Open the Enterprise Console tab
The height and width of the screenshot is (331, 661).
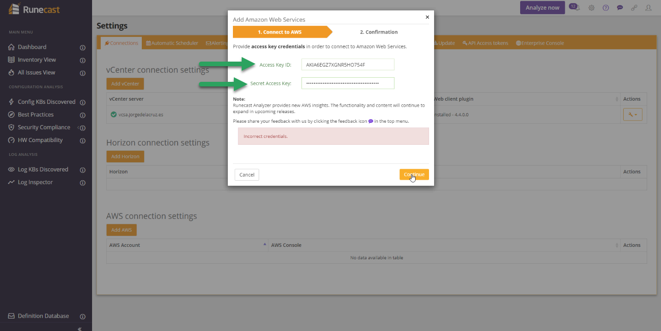coord(539,43)
